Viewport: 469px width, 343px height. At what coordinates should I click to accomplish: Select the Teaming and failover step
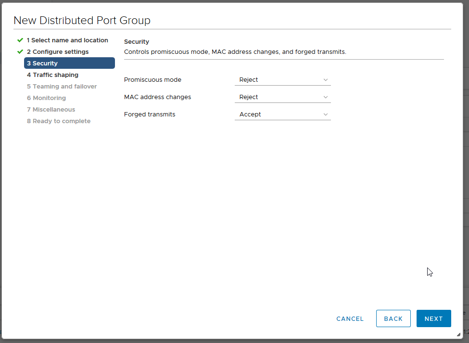pyautogui.click(x=62, y=86)
